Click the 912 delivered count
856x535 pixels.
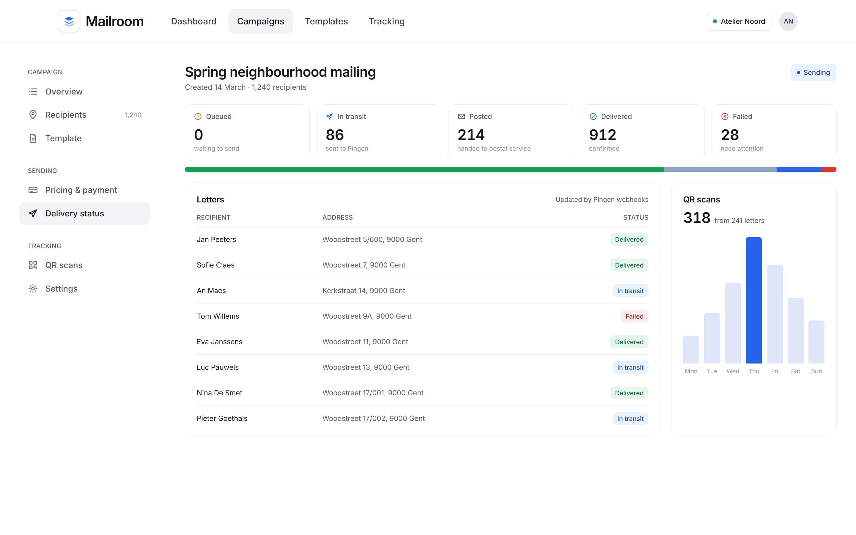(602, 135)
